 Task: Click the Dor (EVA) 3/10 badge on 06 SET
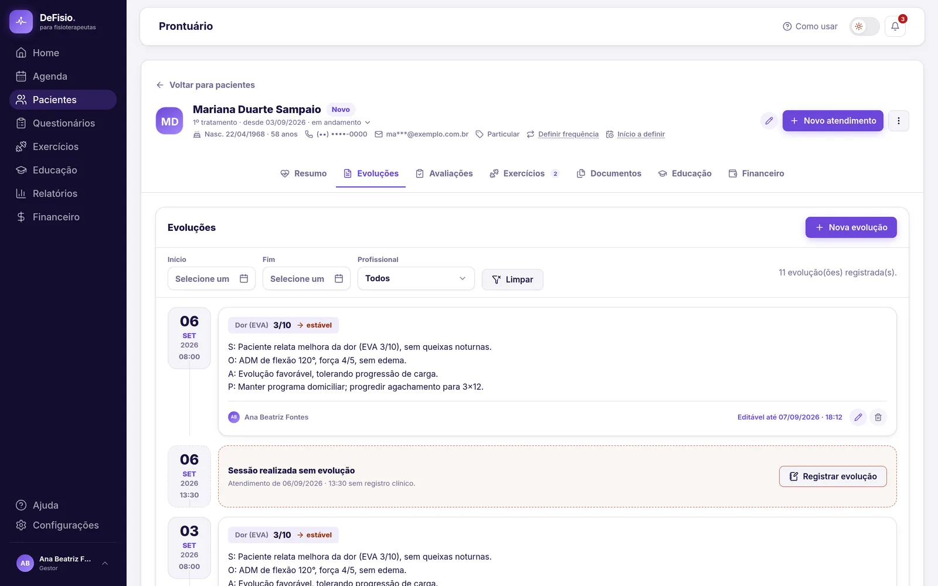tap(283, 325)
